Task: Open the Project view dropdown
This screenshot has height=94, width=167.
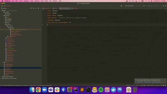Action: click(5, 8)
